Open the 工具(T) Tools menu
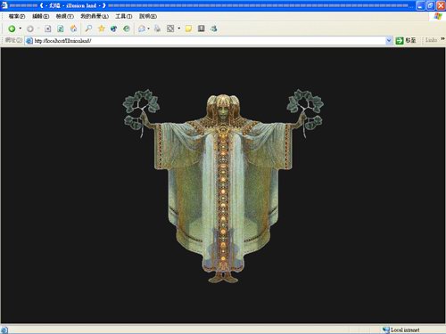 click(124, 16)
